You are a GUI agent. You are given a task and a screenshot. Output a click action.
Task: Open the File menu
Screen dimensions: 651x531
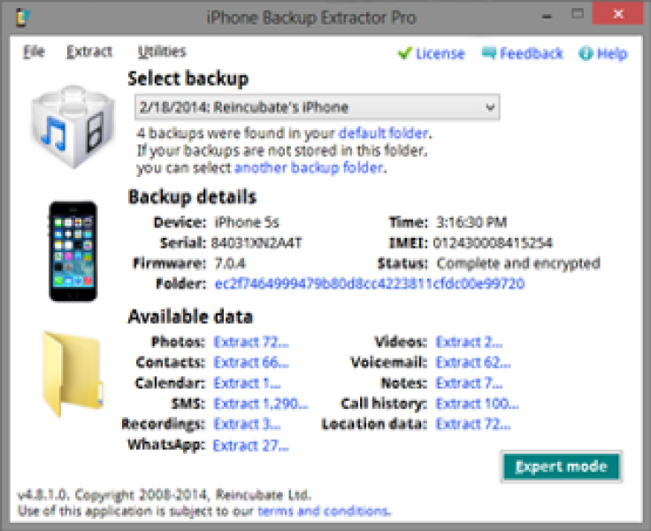[34, 51]
